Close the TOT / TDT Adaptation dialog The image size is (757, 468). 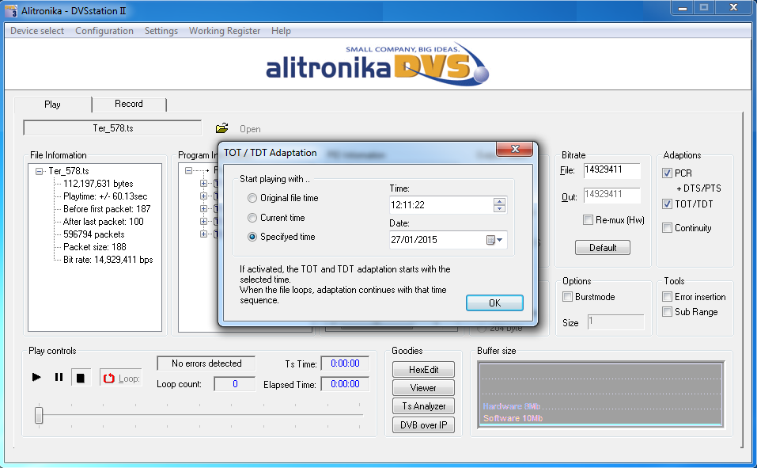516,150
